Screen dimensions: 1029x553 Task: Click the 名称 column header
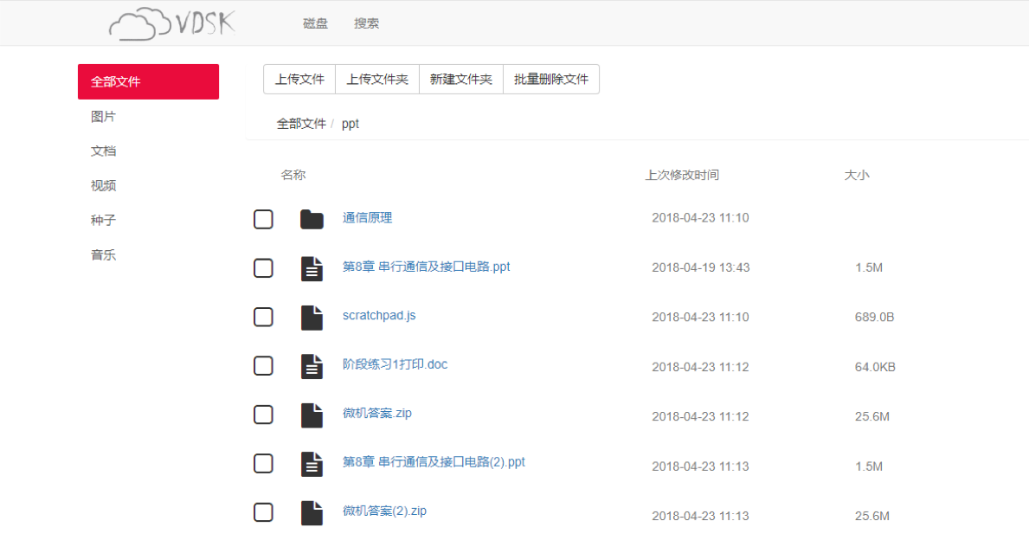coord(293,175)
